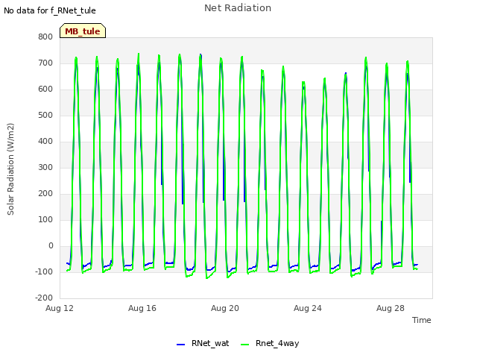Click the Aug 24 x-axis tick label

[x=308, y=308]
